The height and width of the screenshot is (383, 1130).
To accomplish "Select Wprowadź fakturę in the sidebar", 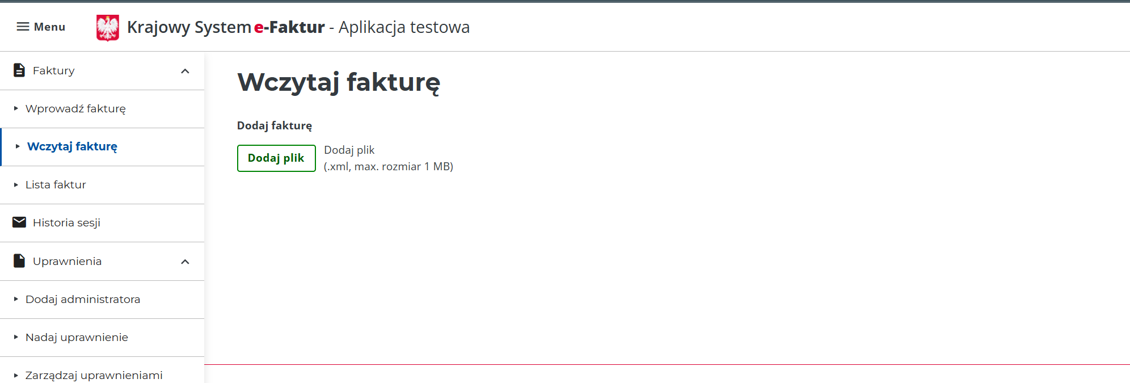I will 77,108.
